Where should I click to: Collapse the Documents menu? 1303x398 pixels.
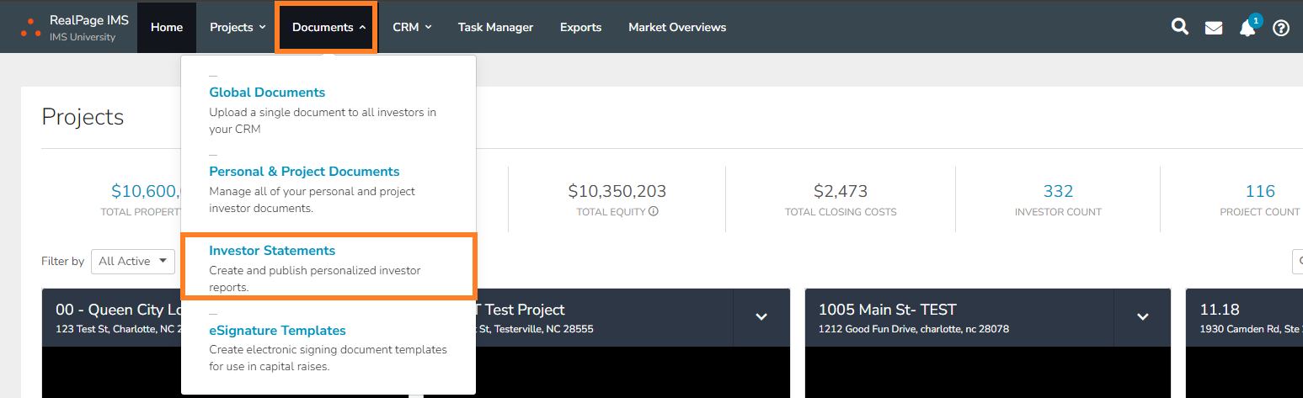[x=328, y=27]
